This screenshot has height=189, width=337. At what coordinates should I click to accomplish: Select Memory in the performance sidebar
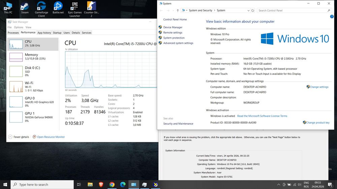click(x=33, y=57)
